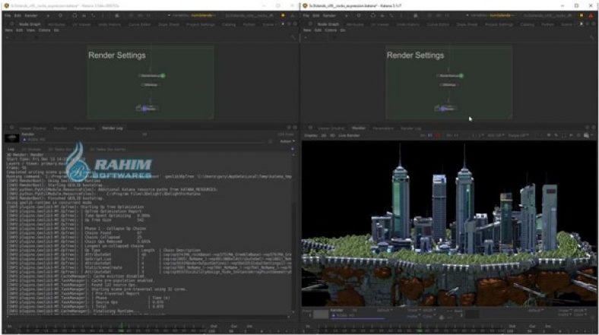This screenshot has height=335, width=599.
Task: Open the File menu in left Katana window
Action: pyautogui.click(x=8, y=15)
